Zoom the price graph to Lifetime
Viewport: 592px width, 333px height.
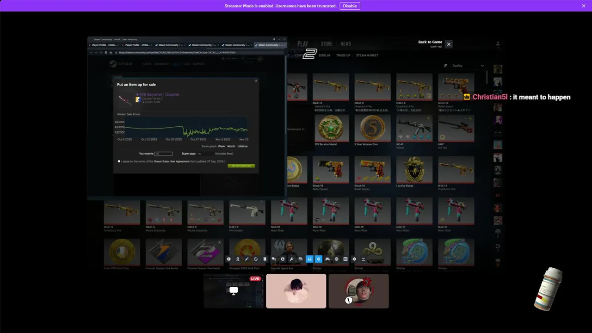[x=242, y=146]
